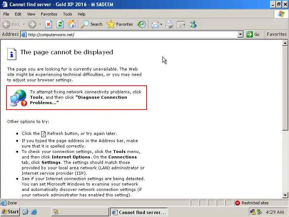Click the Stop loading icon

click(x=49, y=24)
